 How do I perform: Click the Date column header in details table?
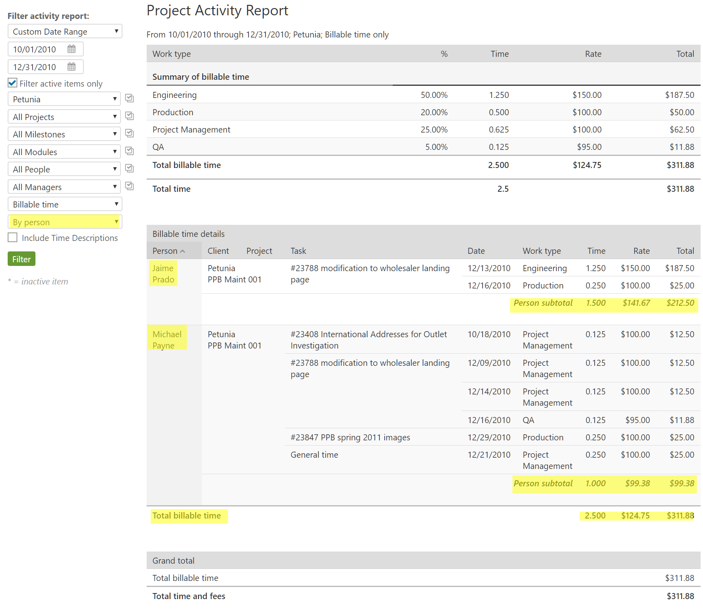pos(476,251)
